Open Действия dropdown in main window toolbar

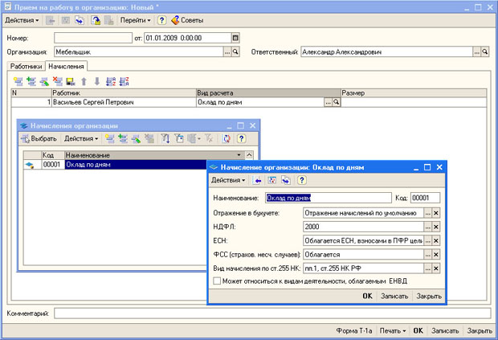(21, 19)
